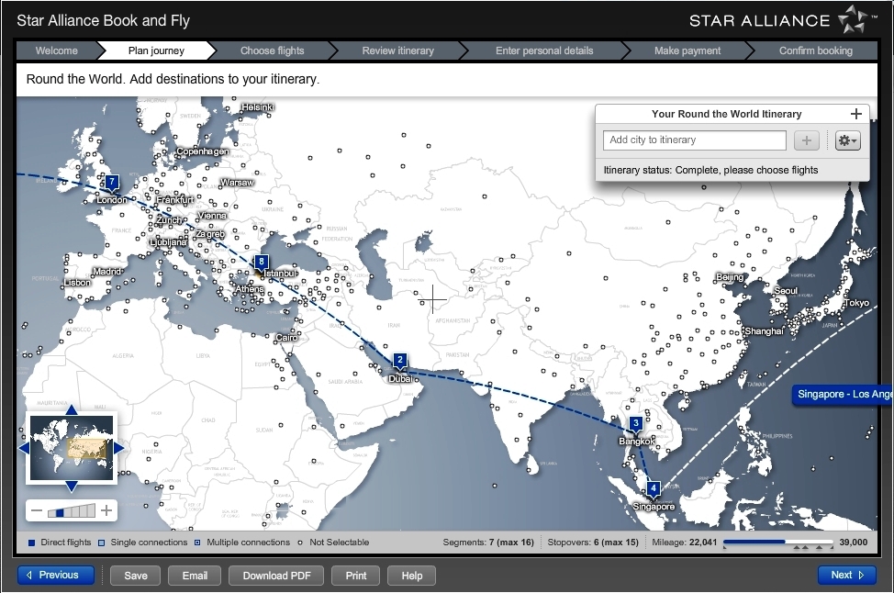The height and width of the screenshot is (593, 894).
Task: Open the Enter personal details step
Action: tap(544, 50)
